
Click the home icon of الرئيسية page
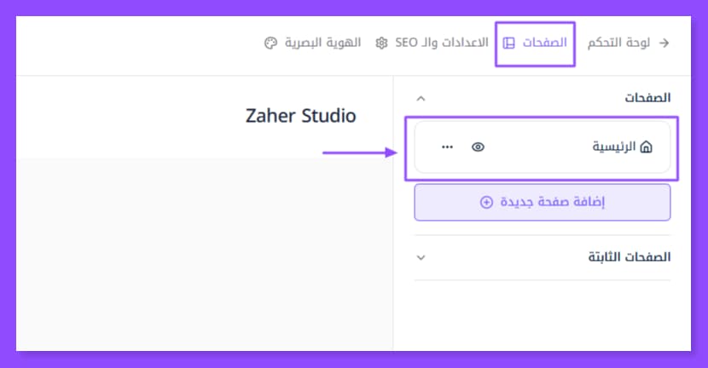[x=646, y=147]
